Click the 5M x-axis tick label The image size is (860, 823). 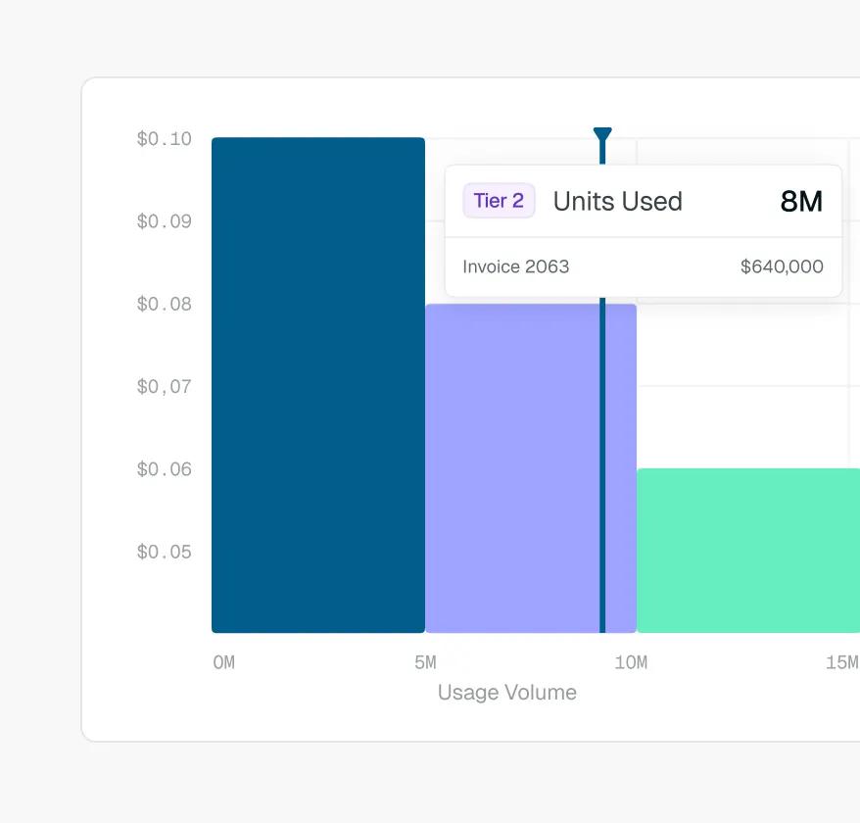[426, 662]
